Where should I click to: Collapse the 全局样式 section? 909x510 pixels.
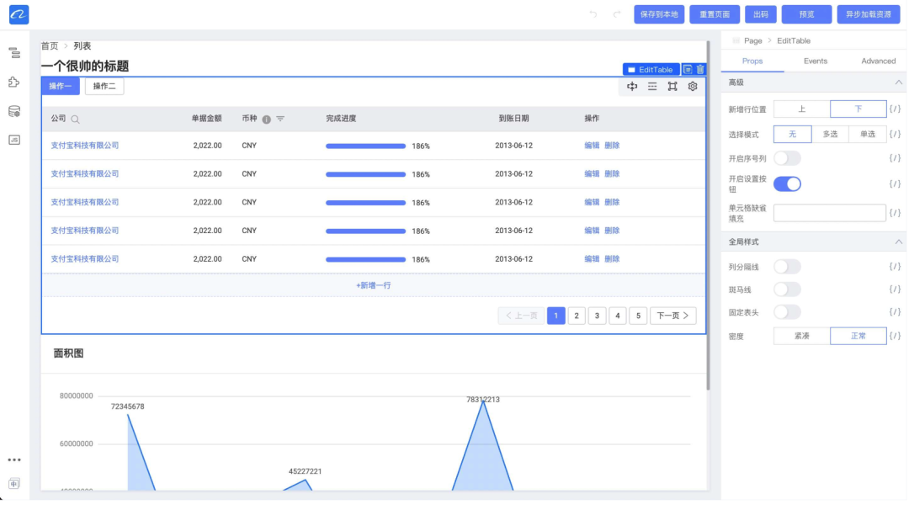[x=899, y=242]
